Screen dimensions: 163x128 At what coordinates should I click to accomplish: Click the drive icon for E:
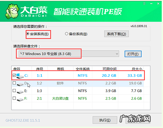click(x=20, y=92)
